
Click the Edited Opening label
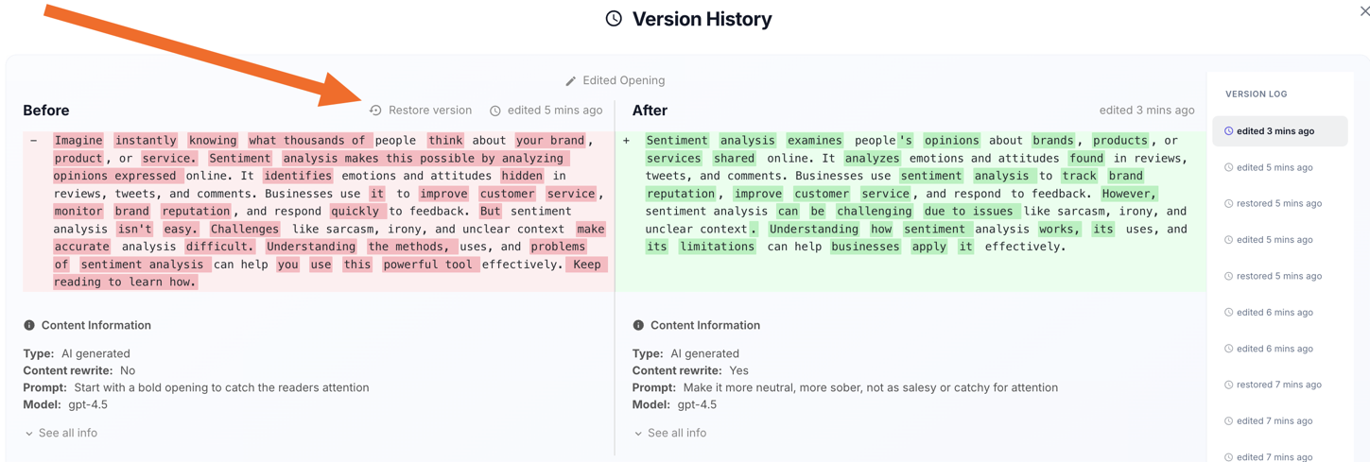623,80
